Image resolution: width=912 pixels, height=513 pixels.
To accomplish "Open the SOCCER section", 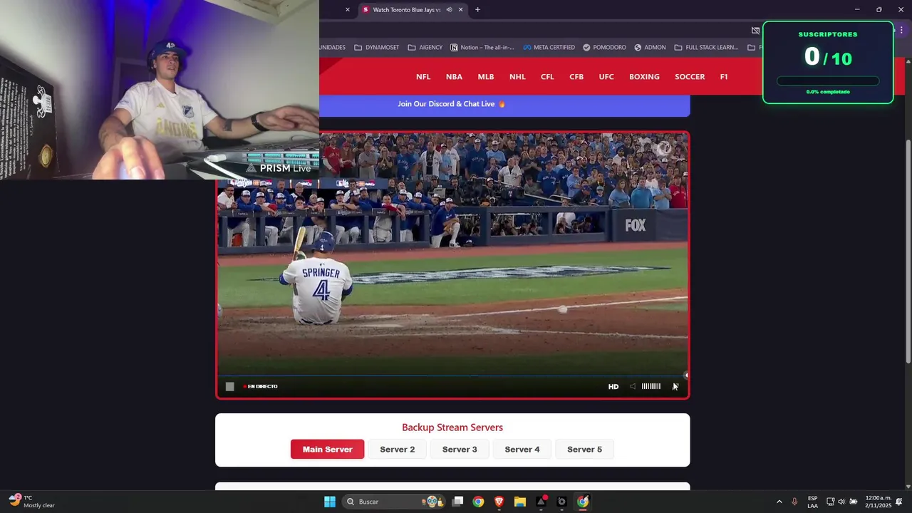I will click(x=690, y=77).
